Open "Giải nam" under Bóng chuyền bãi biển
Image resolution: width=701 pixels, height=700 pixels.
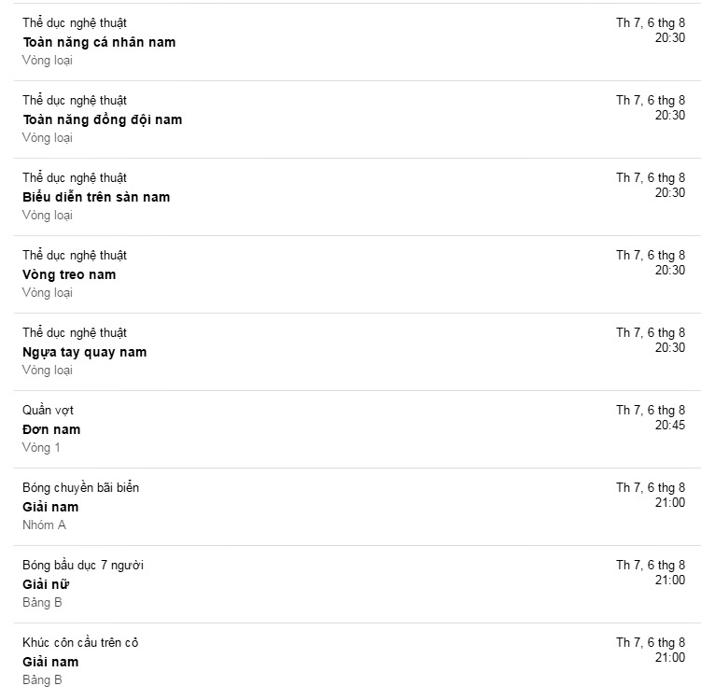(50, 507)
